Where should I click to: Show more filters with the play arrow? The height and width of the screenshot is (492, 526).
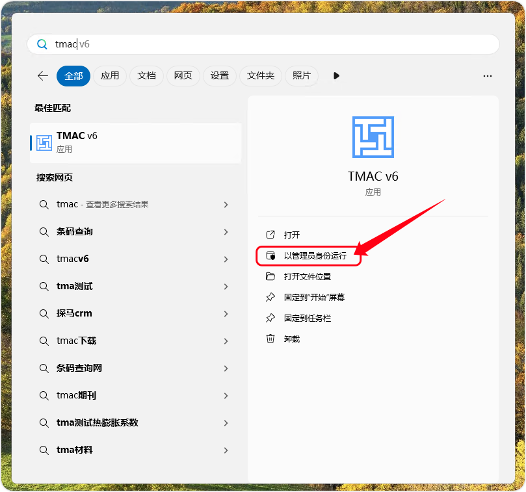point(336,76)
